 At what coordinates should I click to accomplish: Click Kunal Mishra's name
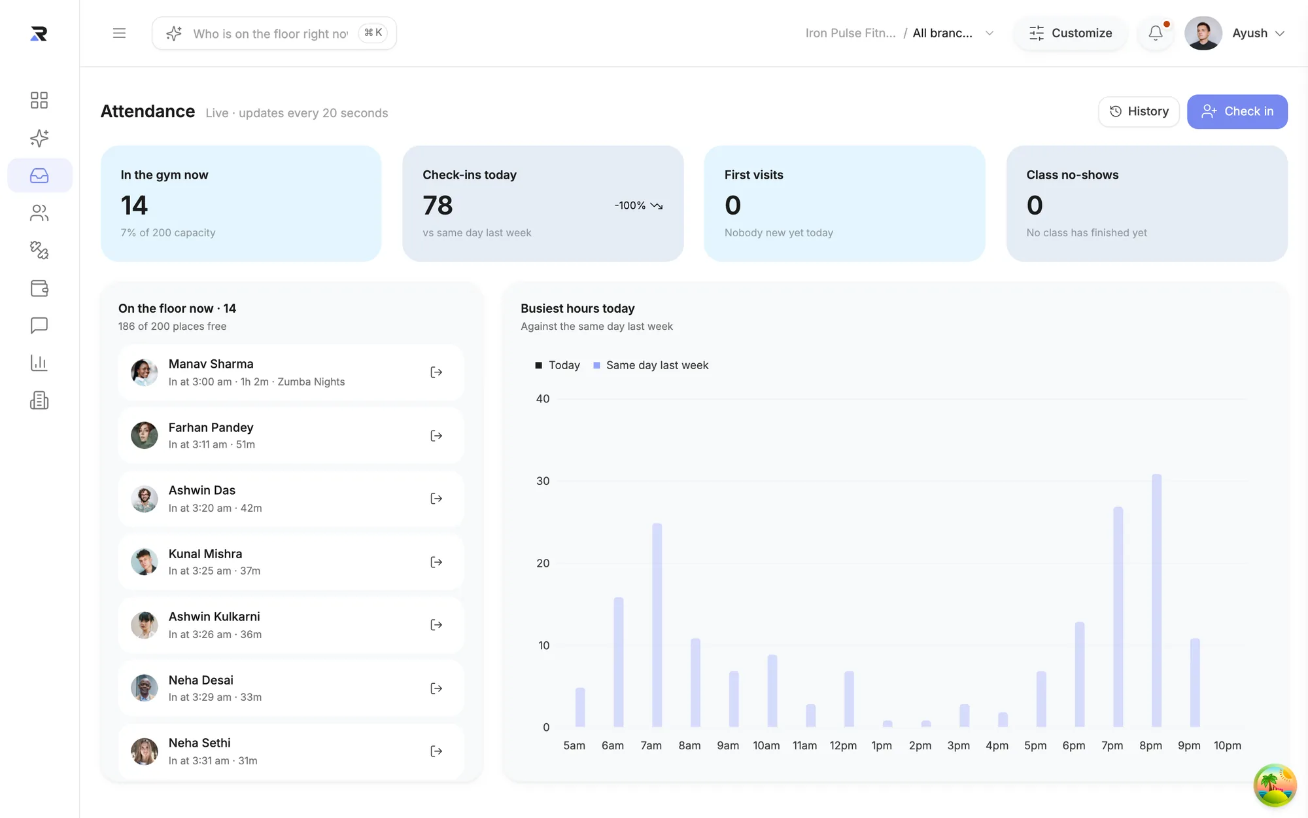(205, 554)
